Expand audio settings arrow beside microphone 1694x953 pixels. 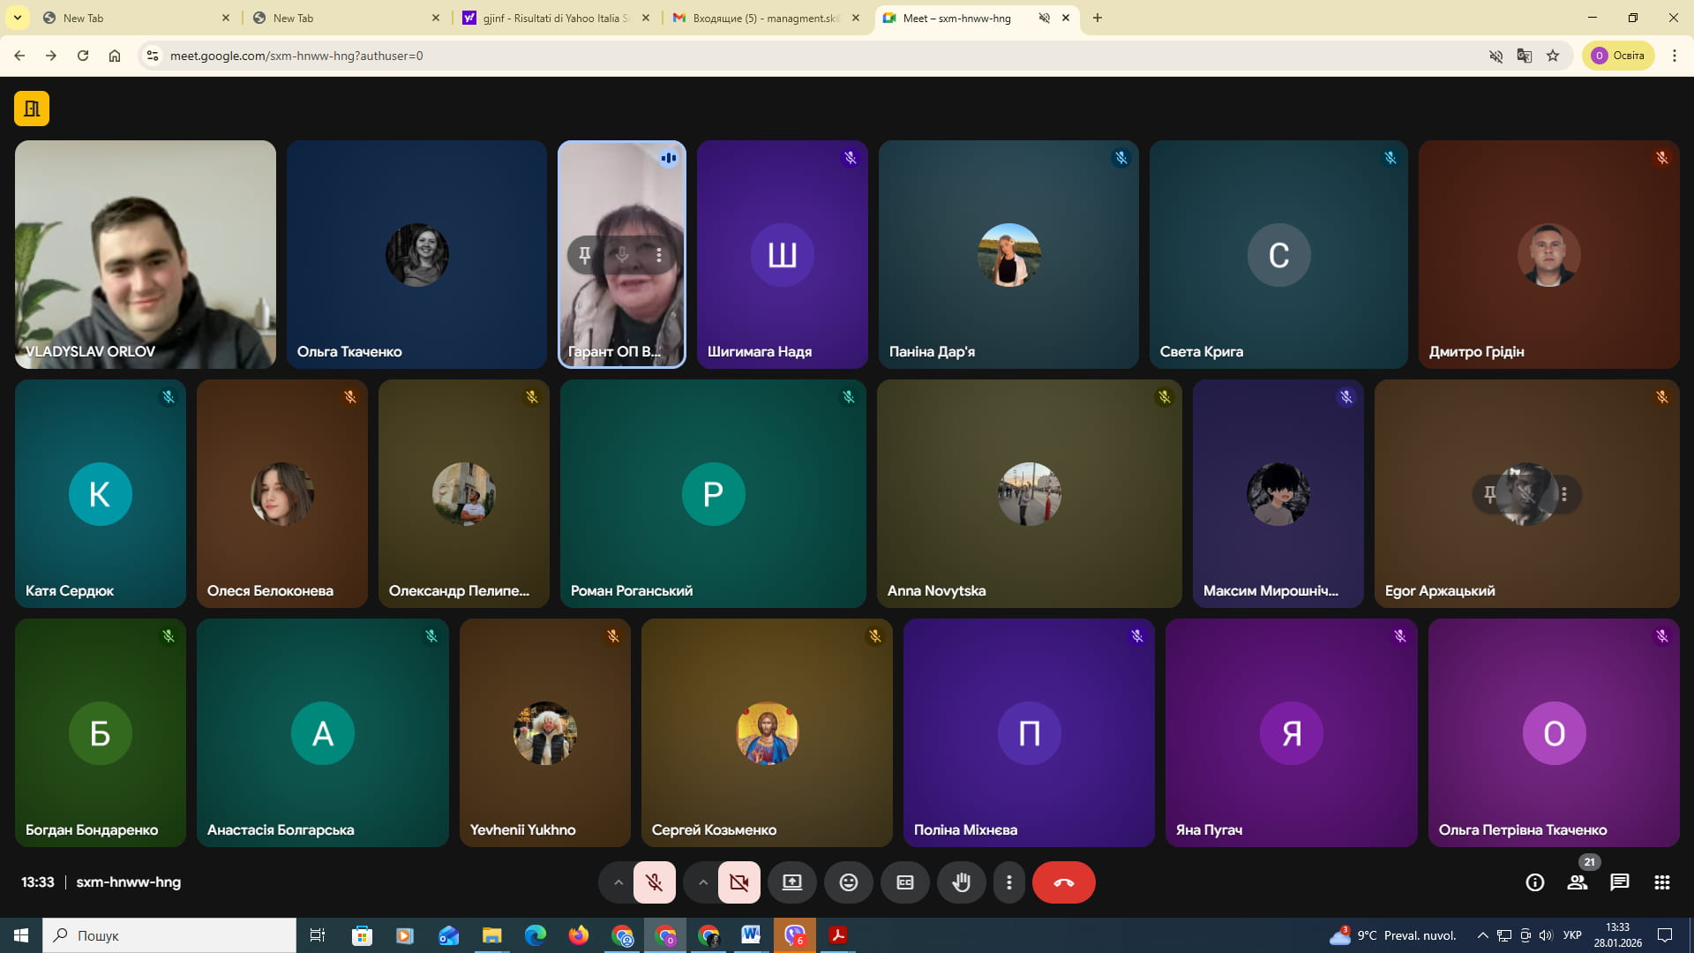click(x=618, y=882)
